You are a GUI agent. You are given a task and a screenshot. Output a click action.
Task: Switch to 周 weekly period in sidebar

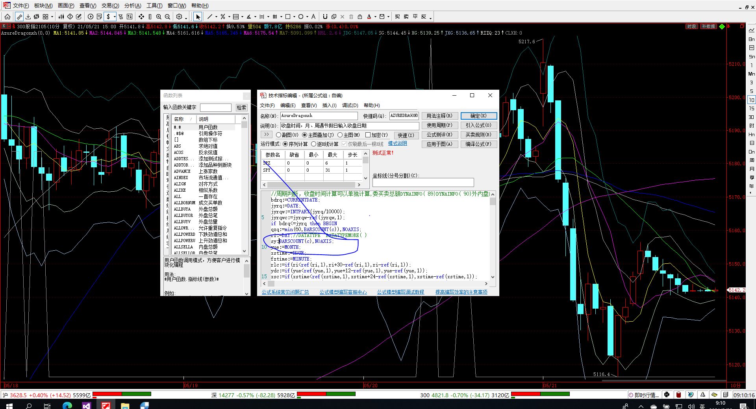(751, 160)
